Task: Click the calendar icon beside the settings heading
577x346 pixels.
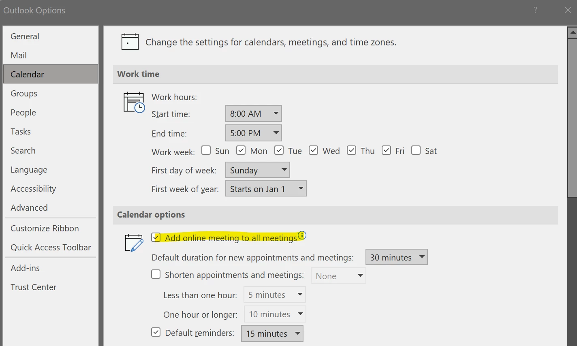Action: pyautogui.click(x=130, y=42)
